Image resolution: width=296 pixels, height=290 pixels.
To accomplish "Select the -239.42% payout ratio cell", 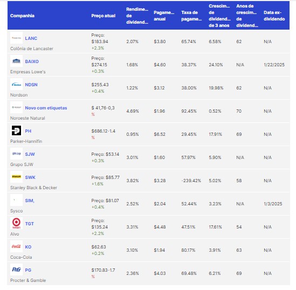I will 191,181.
